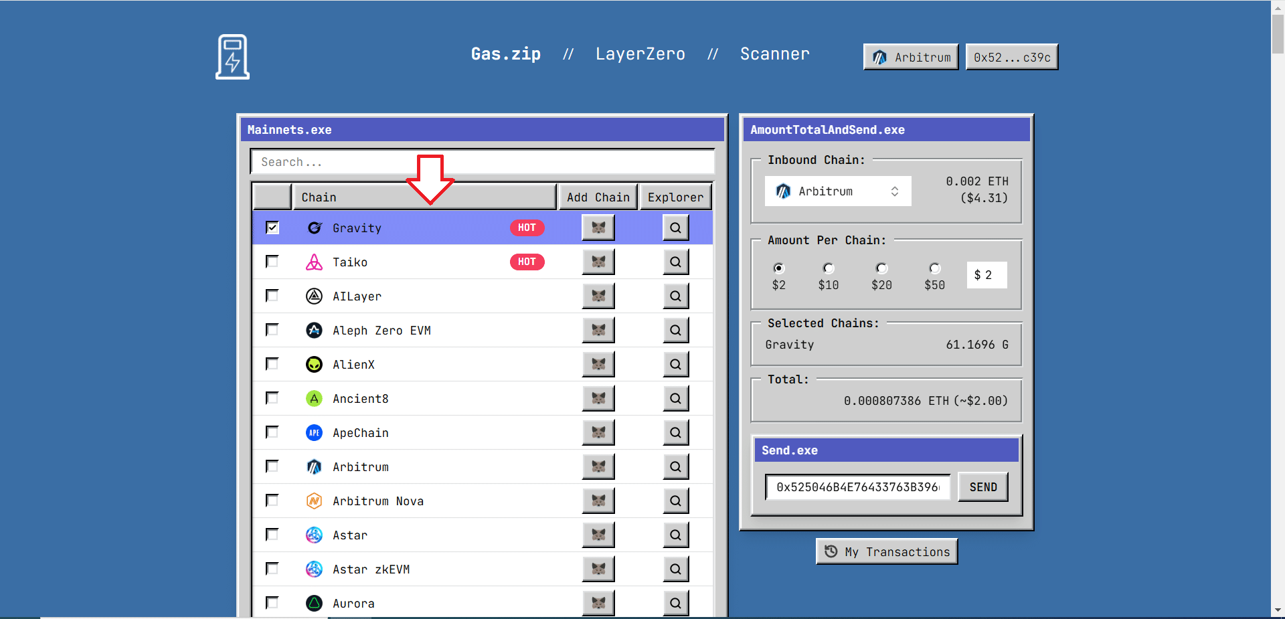Enable the AlienX chain checkbox
Viewport: 1285px width, 619px height.
[x=272, y=363]
